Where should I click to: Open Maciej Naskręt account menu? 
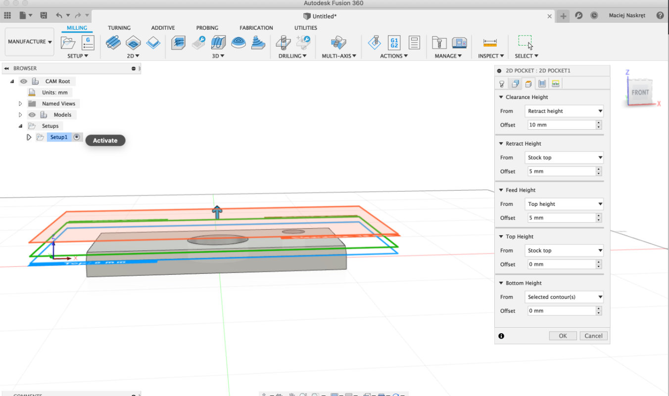click(627, 16)
